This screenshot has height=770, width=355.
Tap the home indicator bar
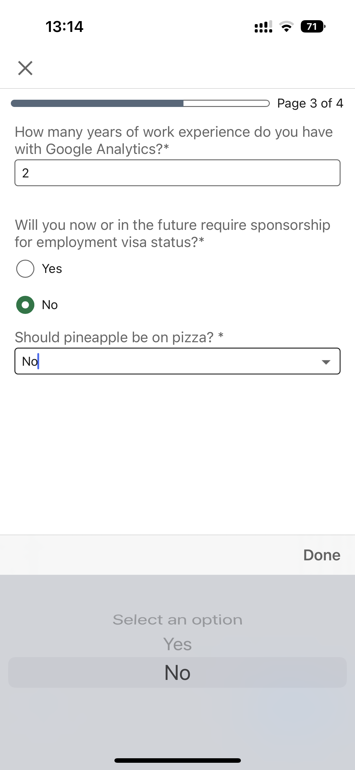177,760
